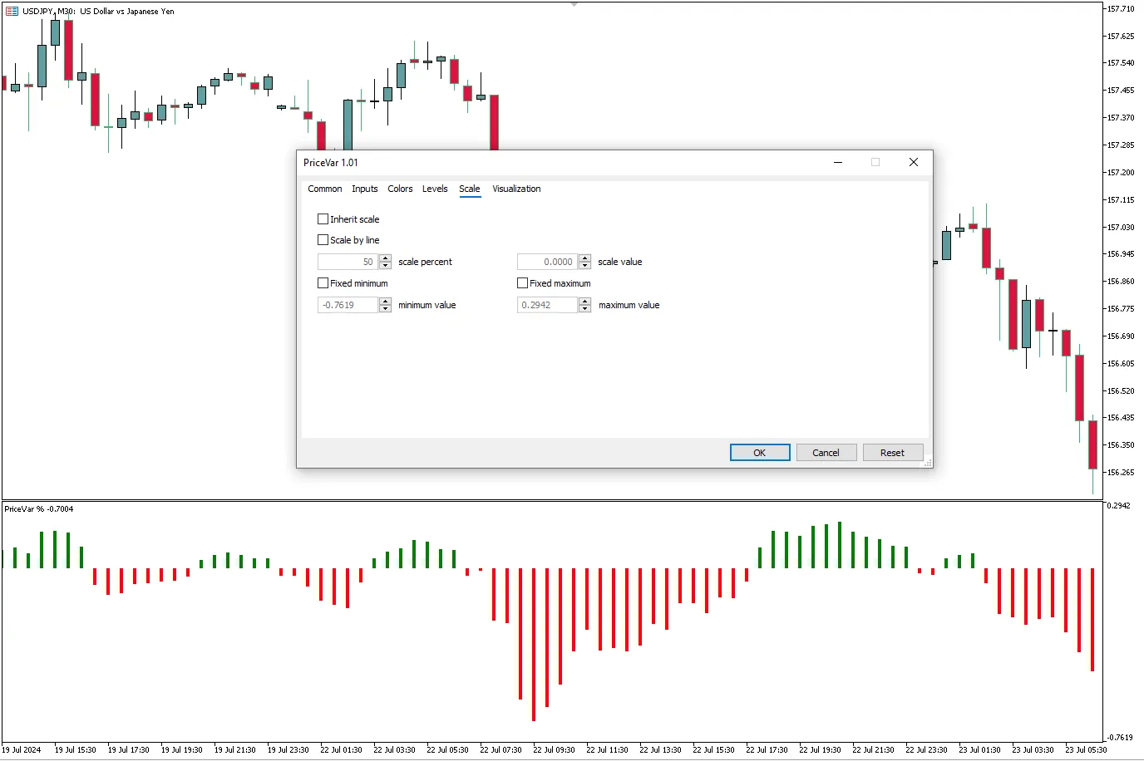This screenshot has height=761, width=1144.
Task: Click the USDJPY chart icon in the top-left corner
Action: [12, 12]
